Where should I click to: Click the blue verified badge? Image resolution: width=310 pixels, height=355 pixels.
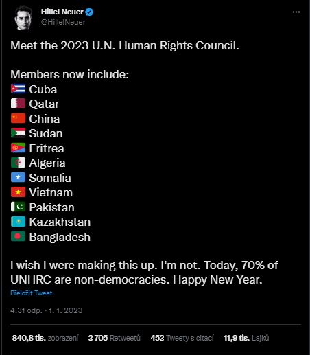pos(89,12)
